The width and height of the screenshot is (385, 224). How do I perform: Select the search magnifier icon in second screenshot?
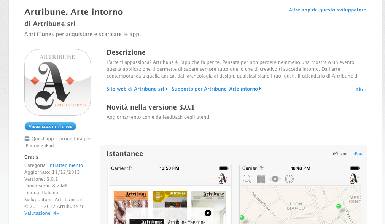(x=247, y=179)
